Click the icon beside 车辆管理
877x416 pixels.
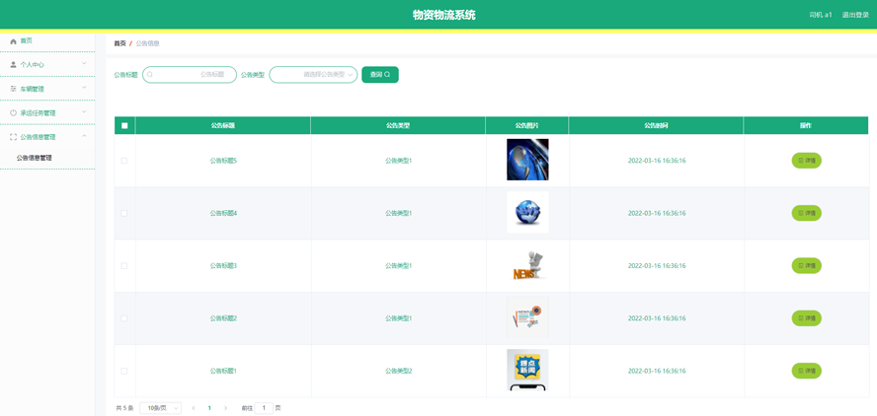[14, 89]
